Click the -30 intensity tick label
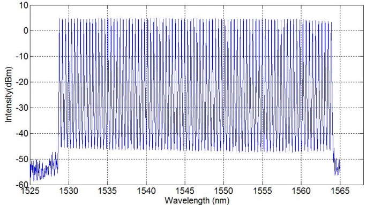 22,108
